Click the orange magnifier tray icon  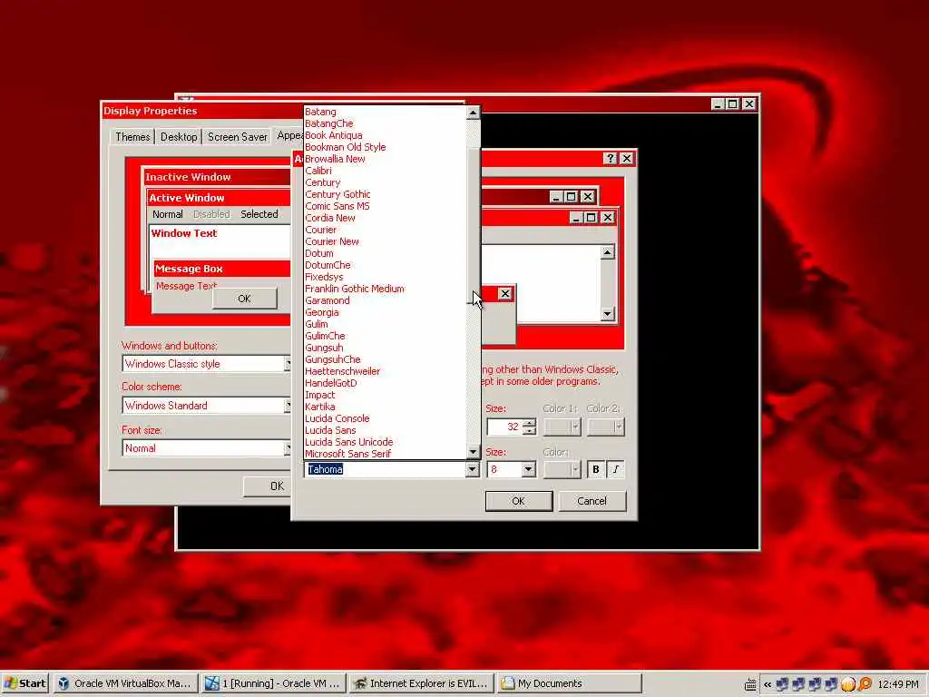point(865,684)
